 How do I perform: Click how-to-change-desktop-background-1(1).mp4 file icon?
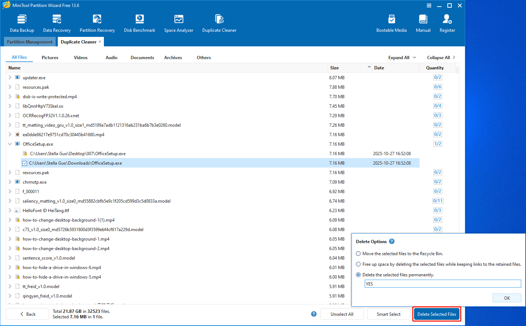[x=18, y=220]
